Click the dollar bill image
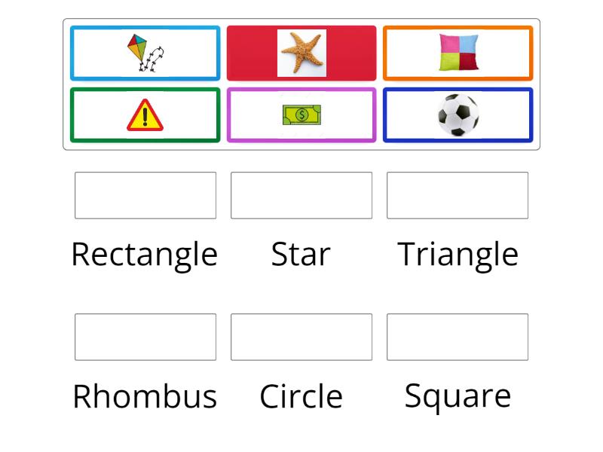This screenshot has height=452, width=603. point(301,115)
